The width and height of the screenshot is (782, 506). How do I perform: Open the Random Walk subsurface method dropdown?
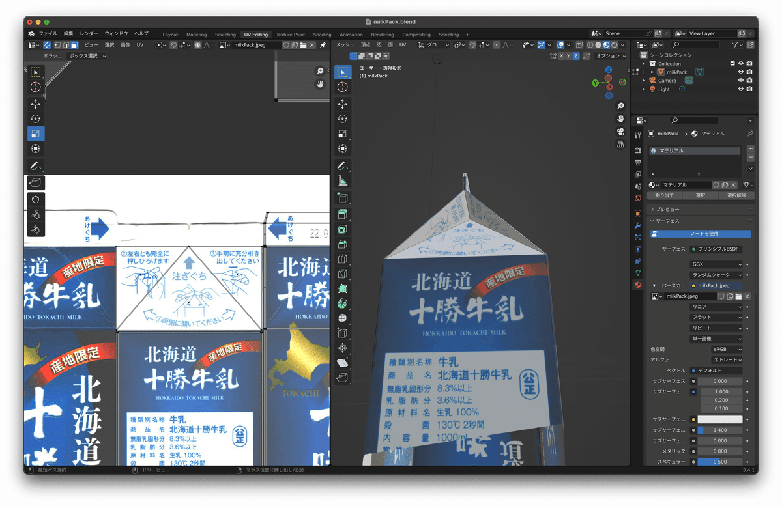[x=716, y=275]
